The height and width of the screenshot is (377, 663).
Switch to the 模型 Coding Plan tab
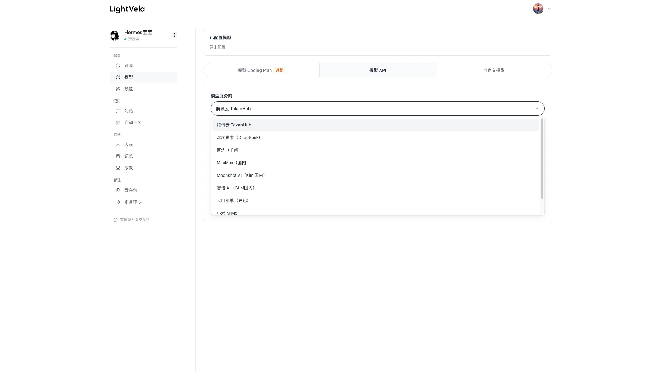[x=261, y=70]
